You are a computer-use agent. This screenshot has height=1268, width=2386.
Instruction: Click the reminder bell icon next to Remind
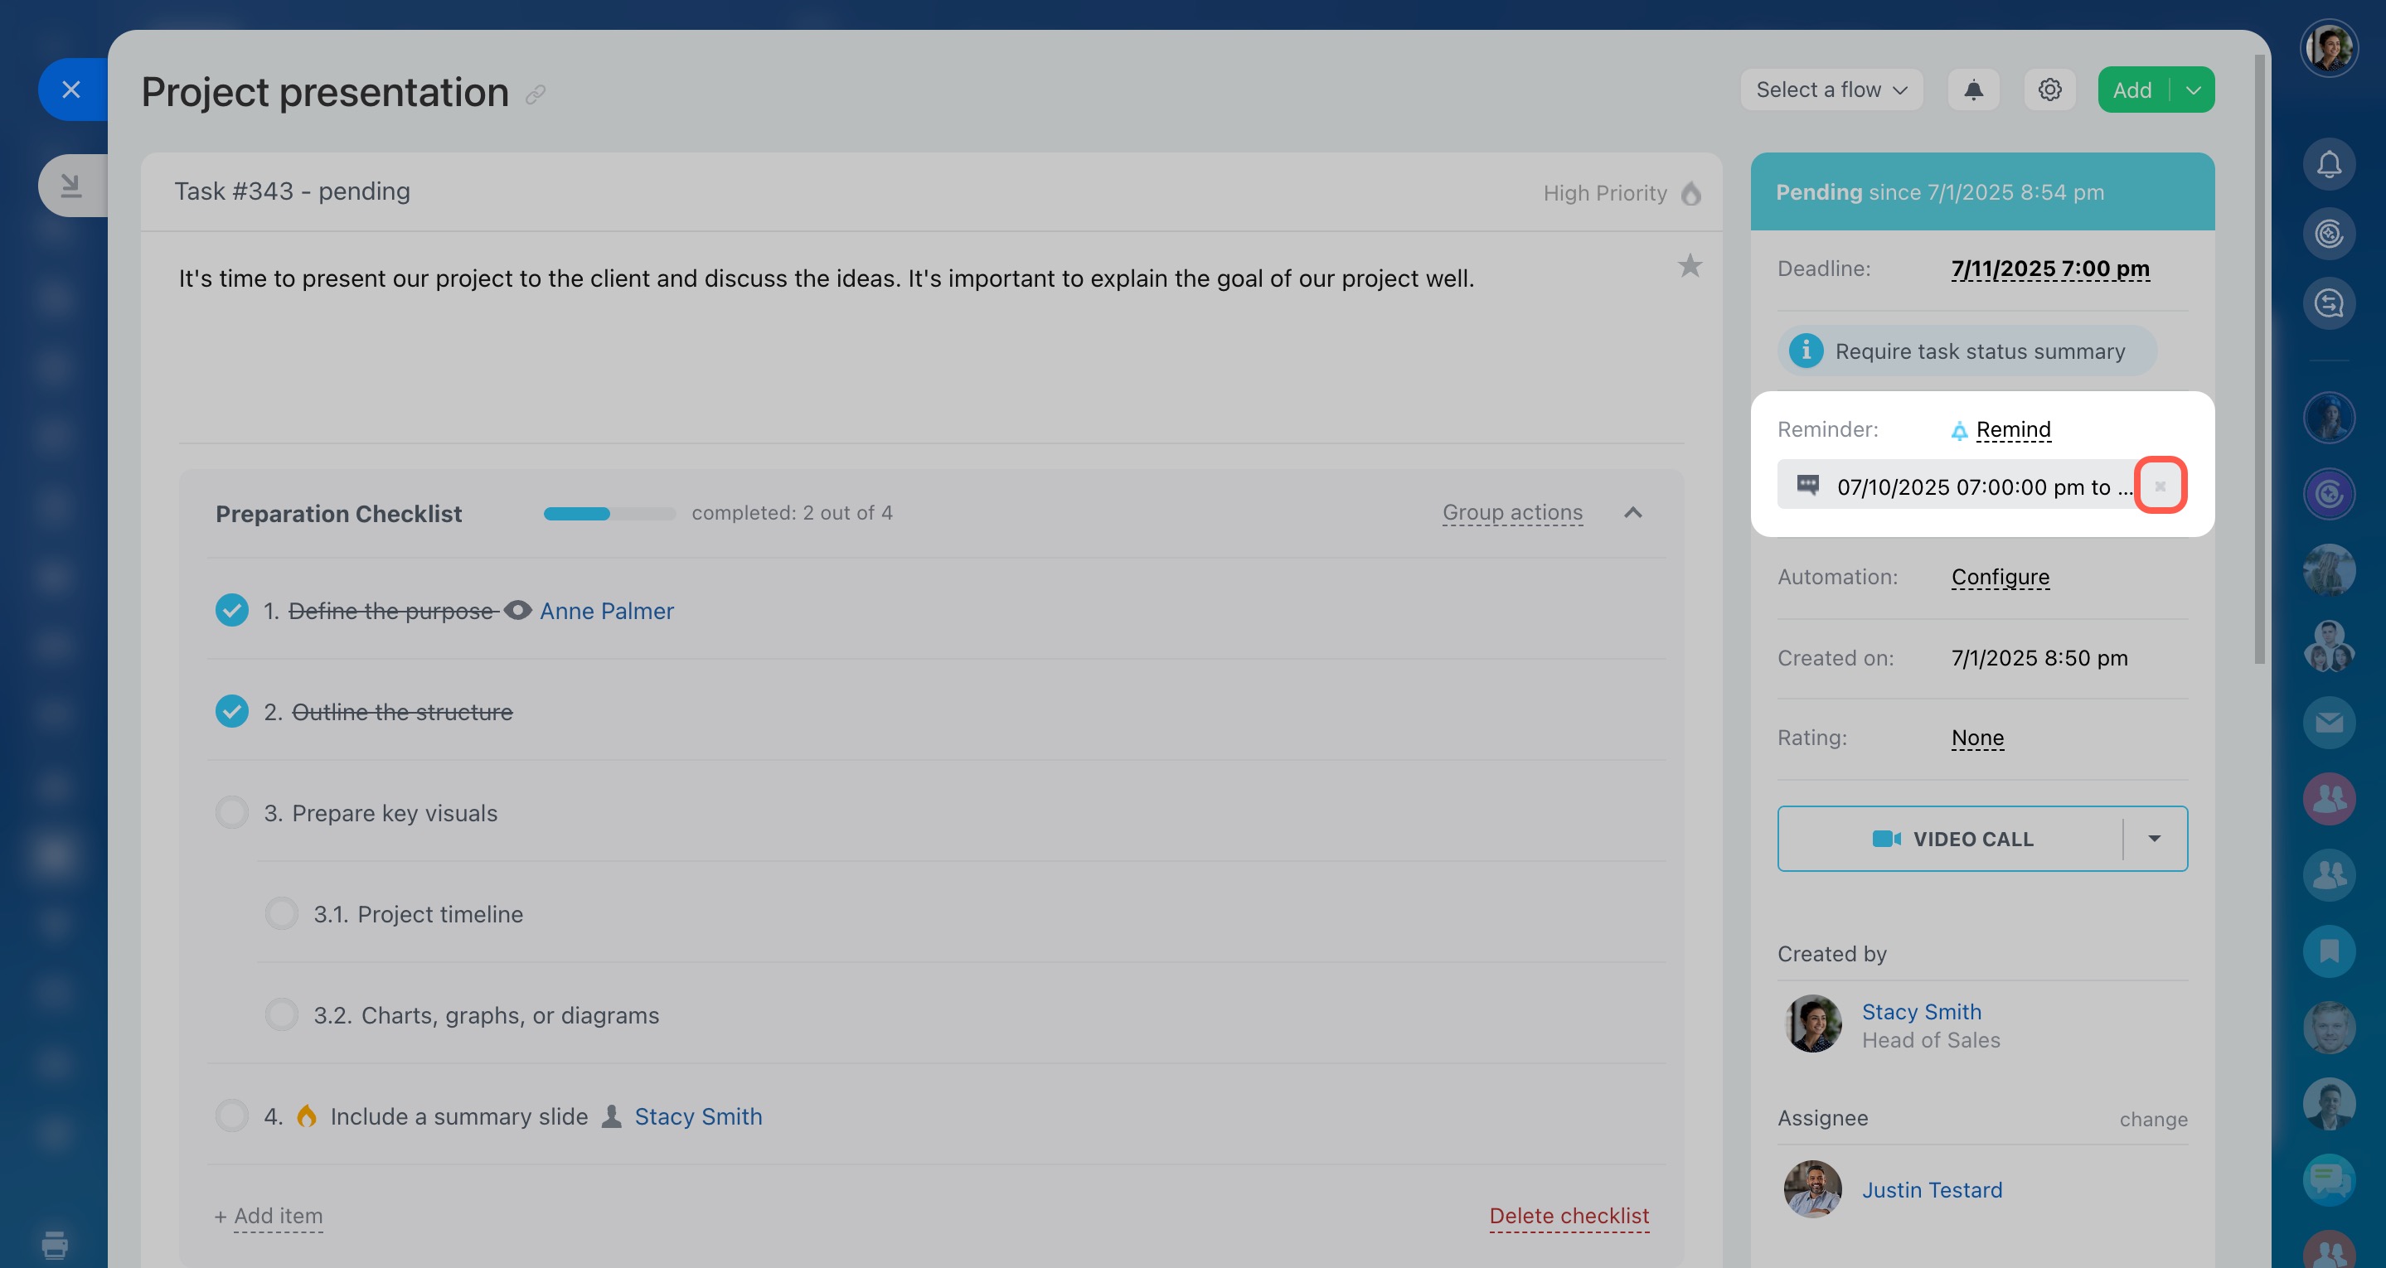[1959, 431]
